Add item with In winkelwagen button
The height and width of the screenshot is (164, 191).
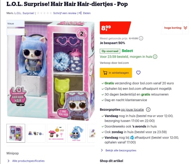[x=116, y=73]
